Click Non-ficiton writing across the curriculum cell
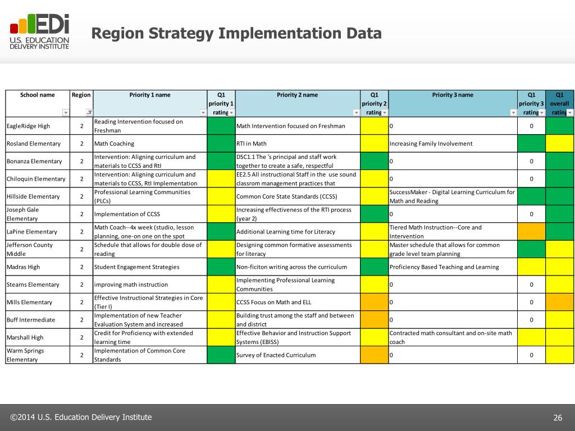Image resolution: width=575 pixels, height=431 pixels. [298, 267]
